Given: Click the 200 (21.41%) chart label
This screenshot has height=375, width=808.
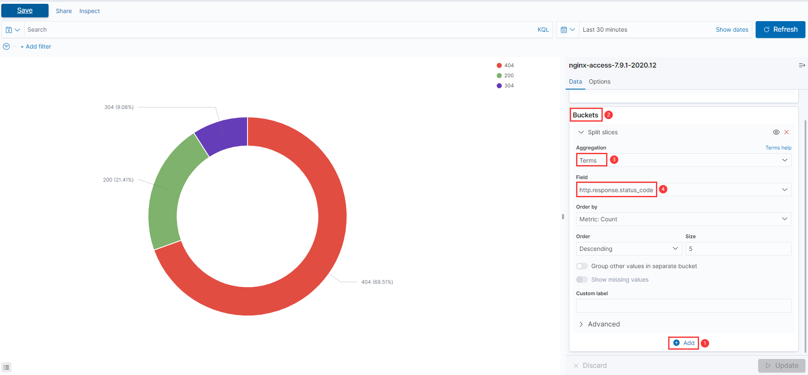Looking at the screenshot, I should pyautogui.click(x=118, y=180).
